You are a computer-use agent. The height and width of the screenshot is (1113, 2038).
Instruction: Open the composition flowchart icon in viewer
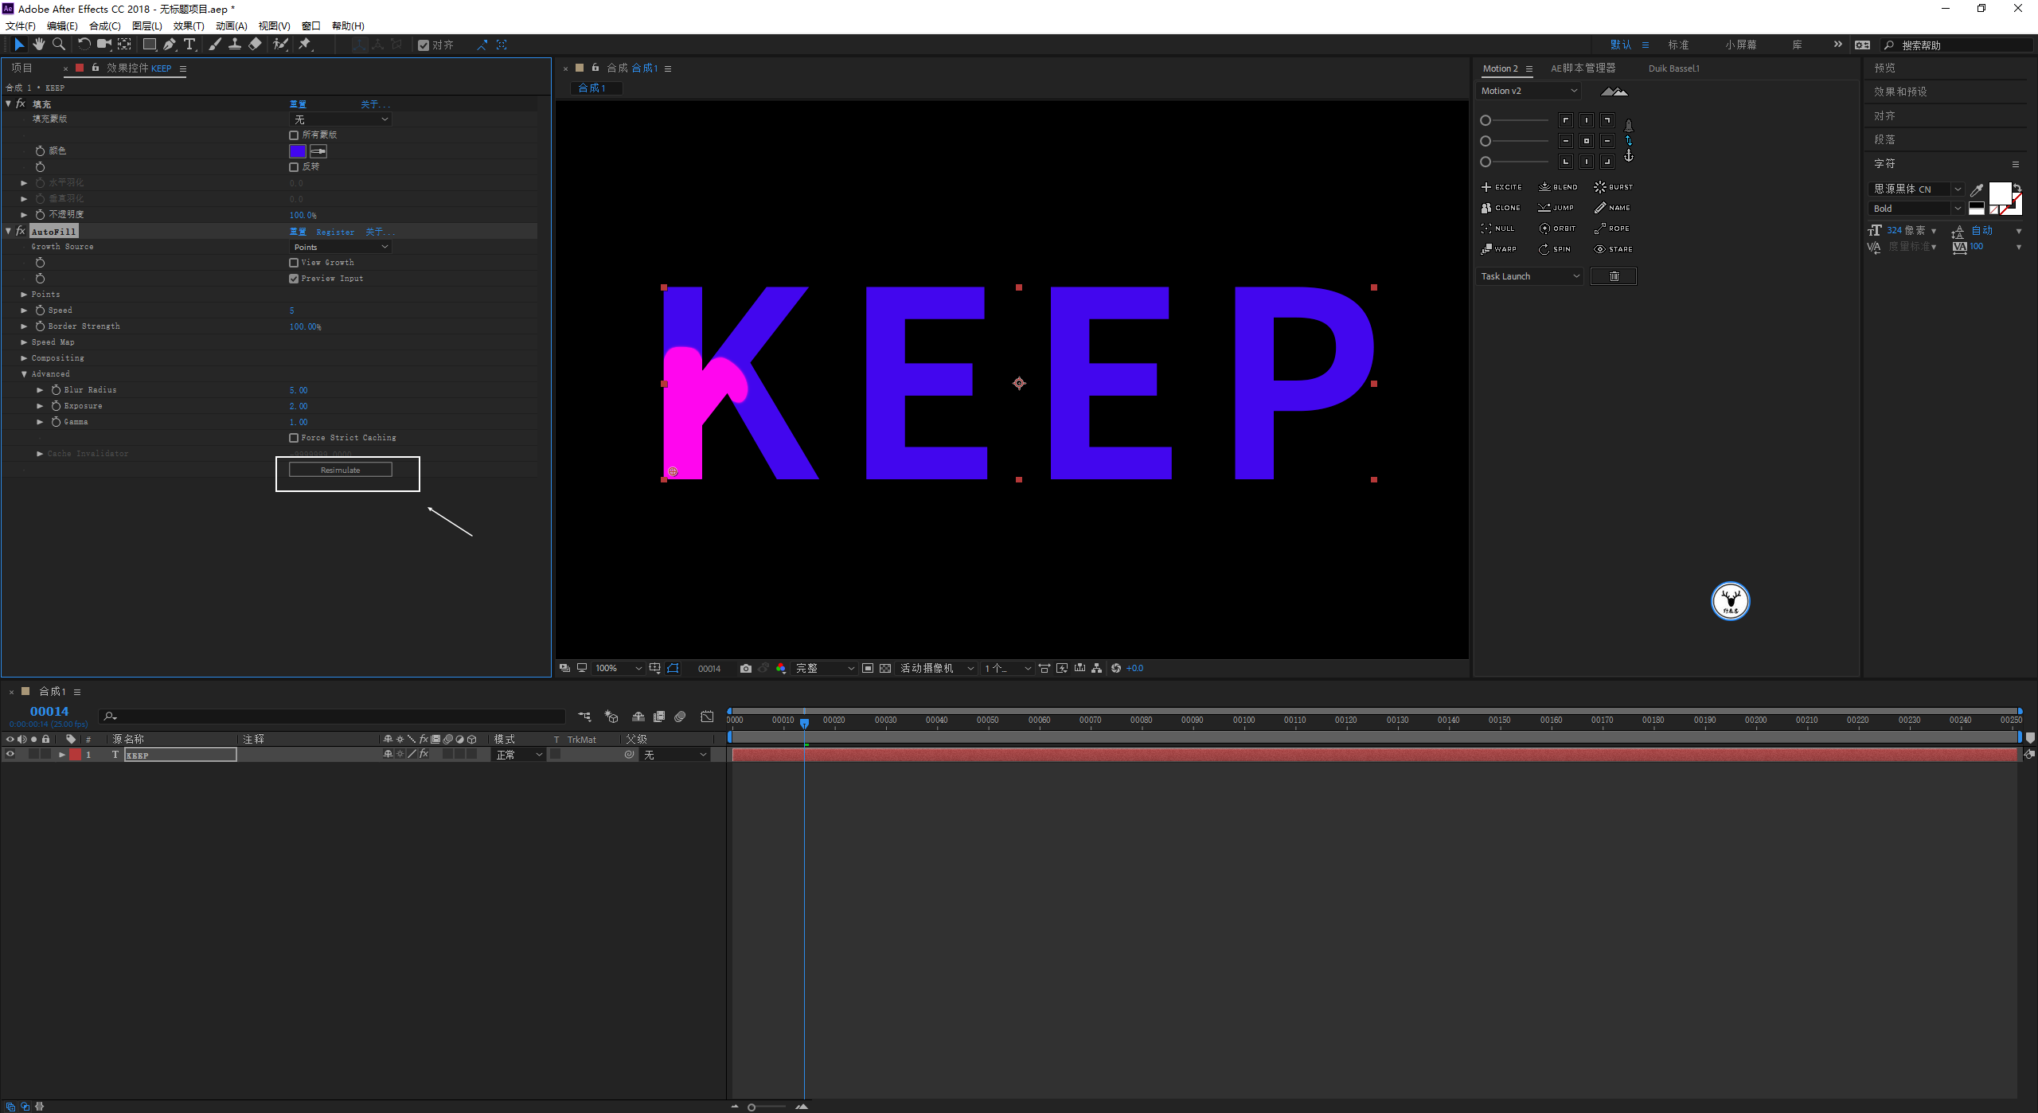coord(1097,669)
